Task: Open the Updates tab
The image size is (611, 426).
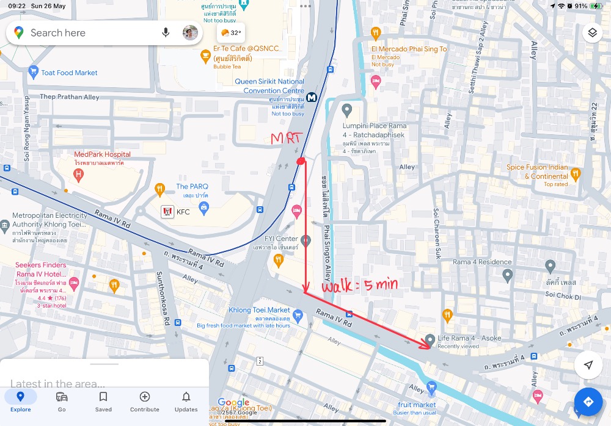Action: click(186, 402)
